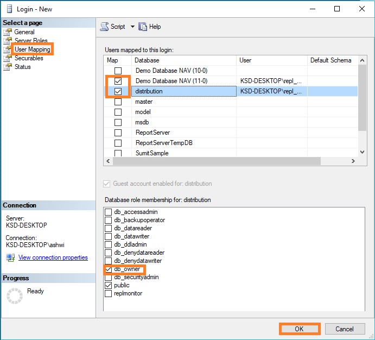This screenshot has width=375, height=340.
Task: Enable the db_datareader role checkbox
Action: 109,229
